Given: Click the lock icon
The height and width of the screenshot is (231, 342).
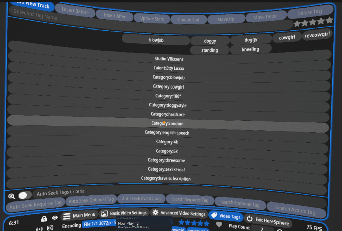Looking at the screenshot, I should [x=44, y=219].
